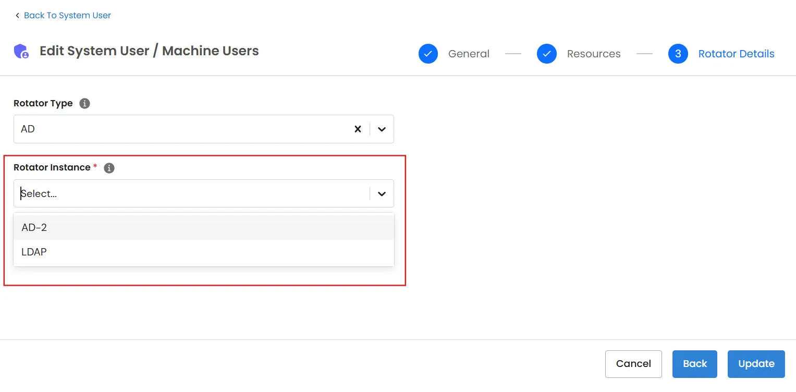Click the Rotator Instance label text

coord(52,167)
